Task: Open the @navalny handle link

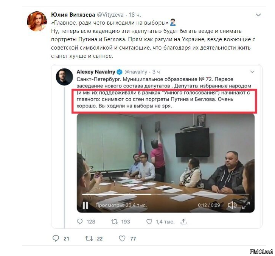Action: coord(136,72)
